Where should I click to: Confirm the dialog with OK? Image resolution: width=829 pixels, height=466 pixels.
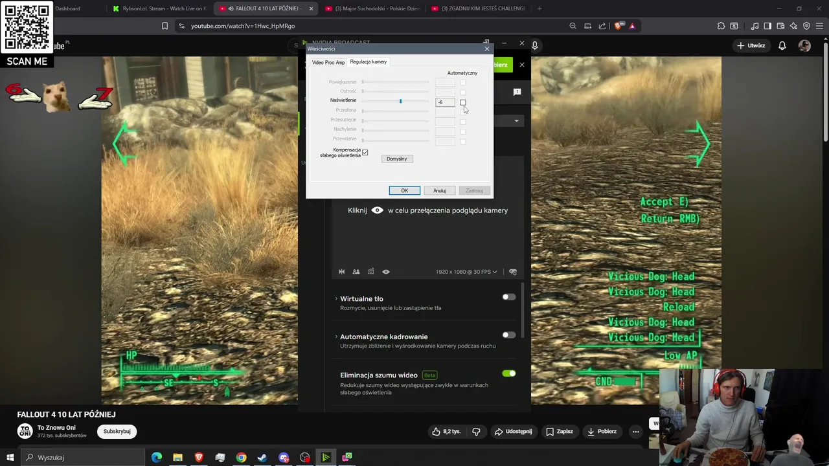click(405, 190)
